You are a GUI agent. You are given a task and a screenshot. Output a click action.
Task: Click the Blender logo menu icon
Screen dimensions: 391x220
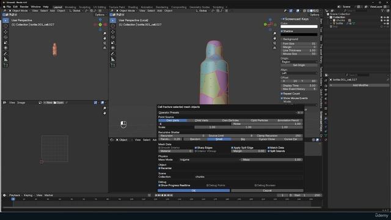pos(4,7)
